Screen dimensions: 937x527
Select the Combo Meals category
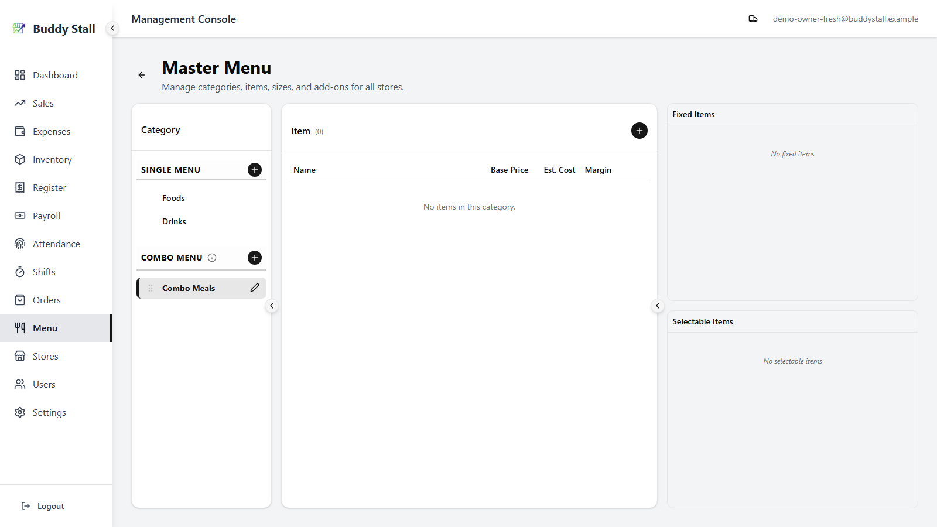click(201, 288)
